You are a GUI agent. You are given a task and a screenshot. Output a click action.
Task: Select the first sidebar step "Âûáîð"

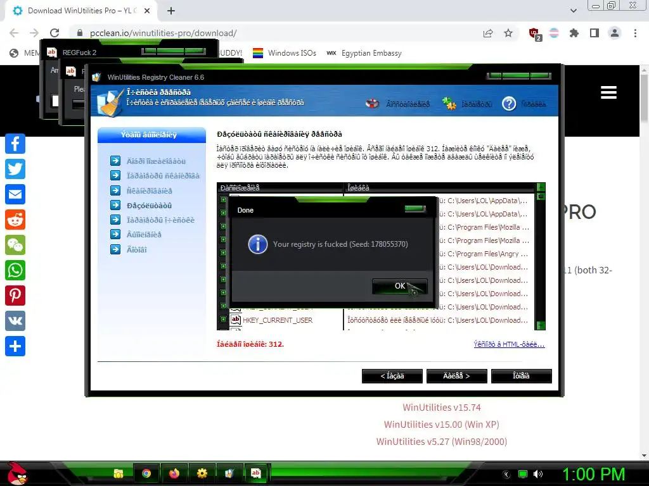(156, 161)
